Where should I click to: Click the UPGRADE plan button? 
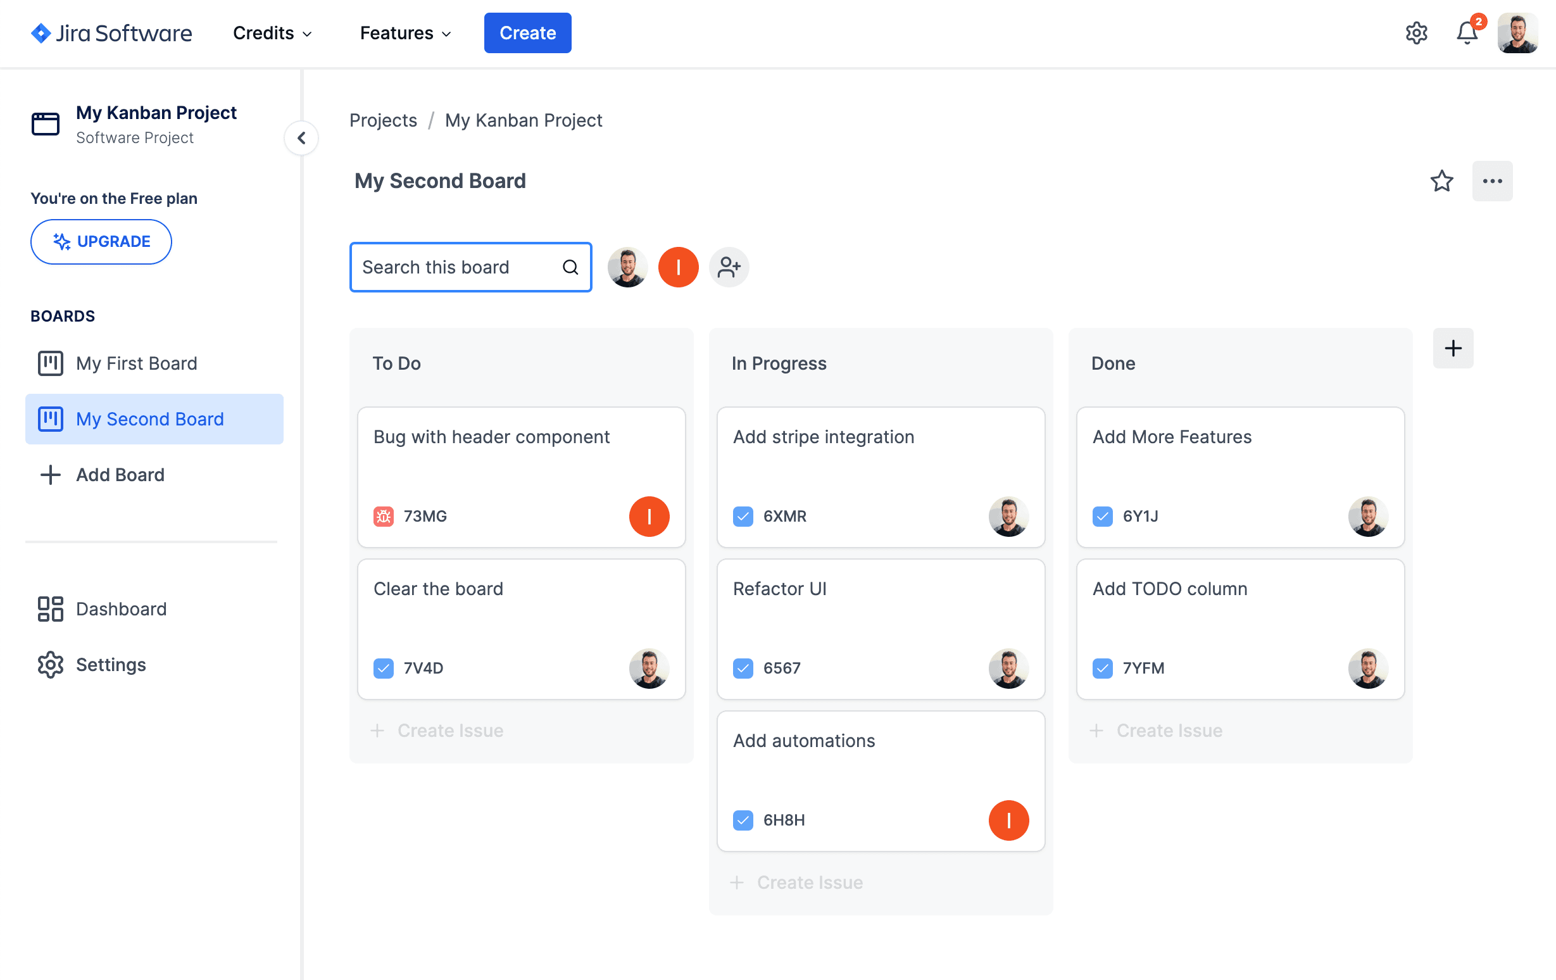point(101,241)
